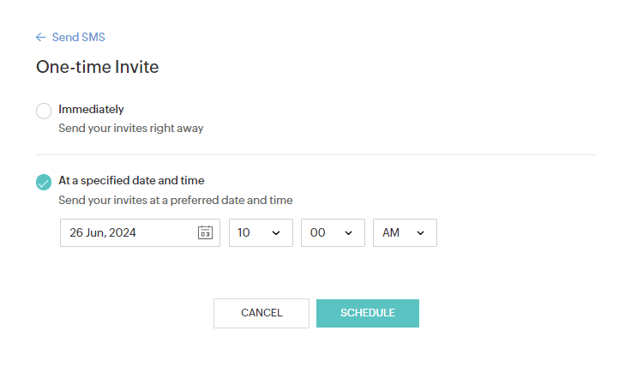Click the chevron arrow on the hour selector
The width and height of the screenshot is (631, 379).
275,232
